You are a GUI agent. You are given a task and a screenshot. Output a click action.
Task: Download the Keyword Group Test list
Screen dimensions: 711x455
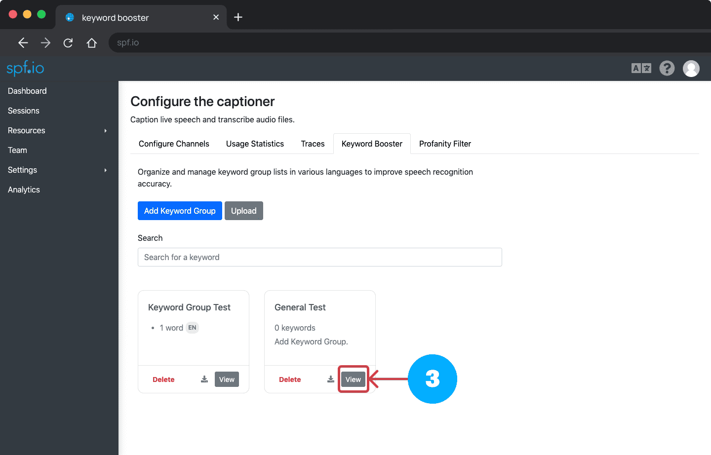click(204, 379)
